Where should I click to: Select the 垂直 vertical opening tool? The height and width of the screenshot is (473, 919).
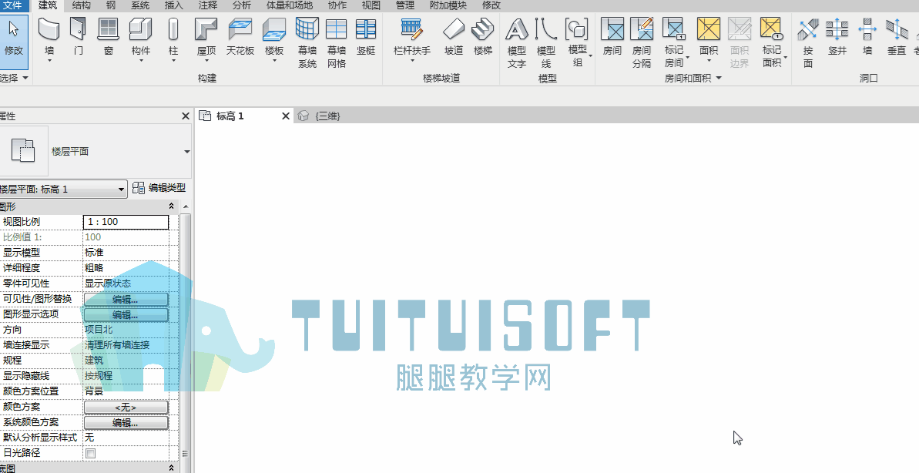click(x=897, y=37)
